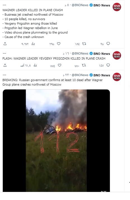
Task: Open more menu on BREAKING tweet
Action: coord(4,75)
